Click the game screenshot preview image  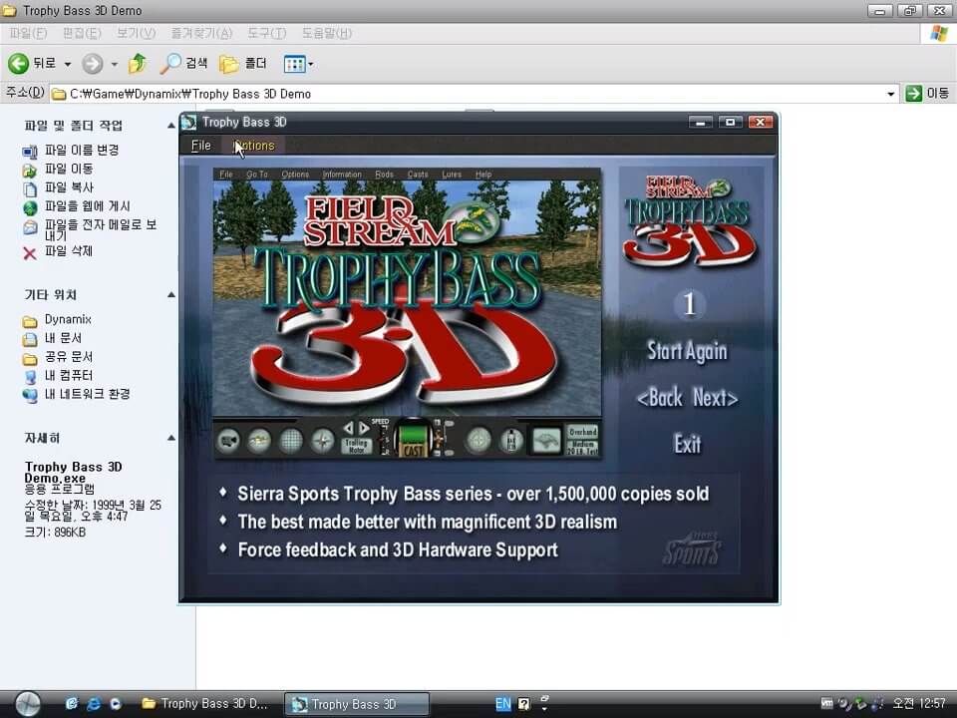pyautogui.click(x=407, y=313)
